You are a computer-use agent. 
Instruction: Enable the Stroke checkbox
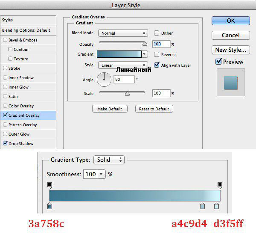[x=5, y=68]
